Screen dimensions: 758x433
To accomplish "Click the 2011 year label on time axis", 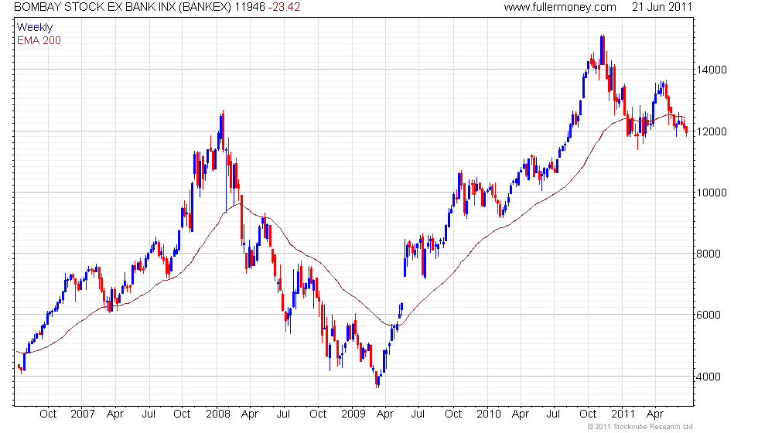I will point(623,414).
